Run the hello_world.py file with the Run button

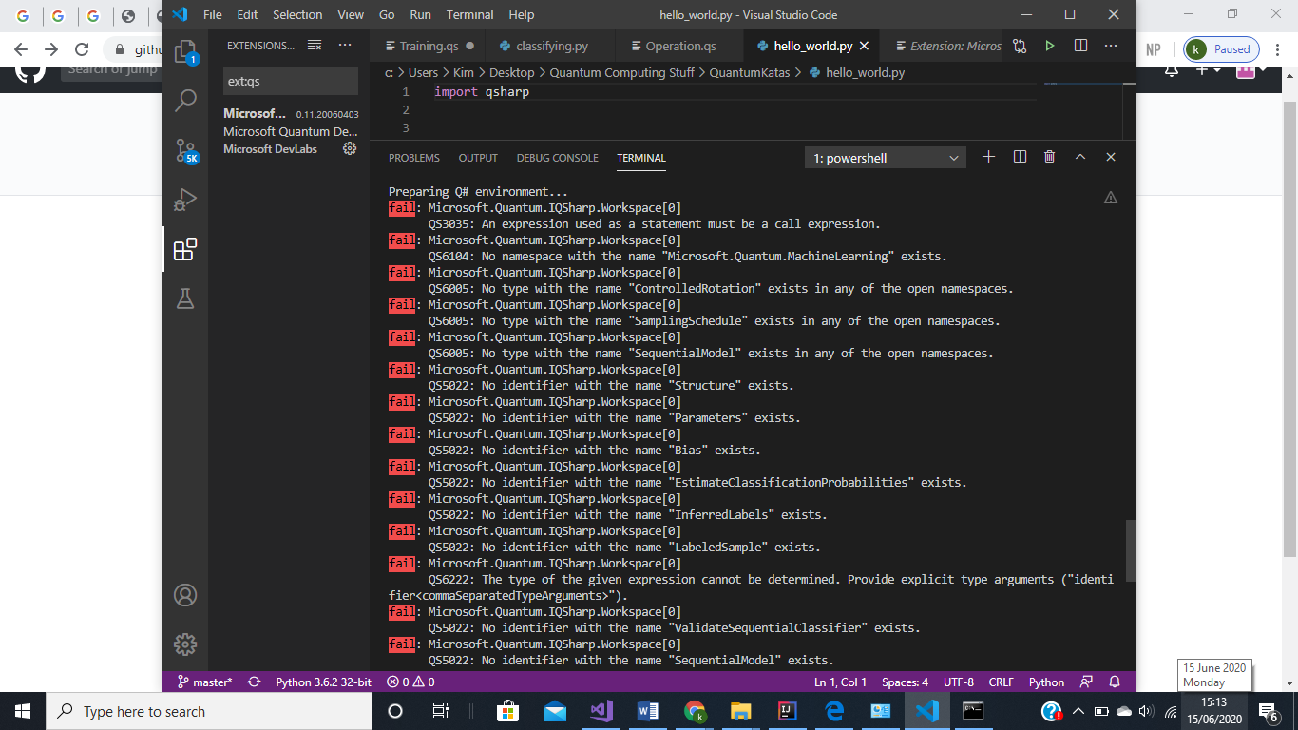click(1048, 45)
